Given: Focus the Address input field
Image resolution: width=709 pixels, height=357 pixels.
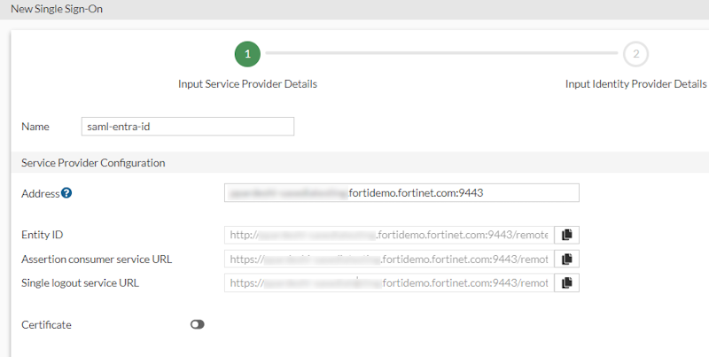Looking at the screenshot, I should pyautogui.click(x=401, y=193).
